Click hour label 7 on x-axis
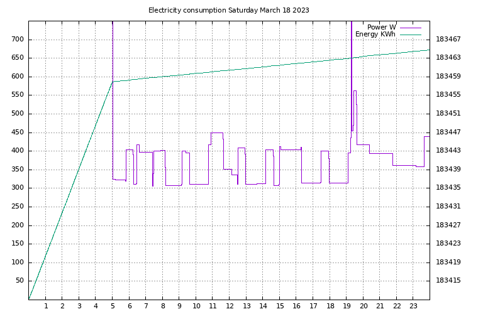The image size is (483, 314). tap(146, 306)
